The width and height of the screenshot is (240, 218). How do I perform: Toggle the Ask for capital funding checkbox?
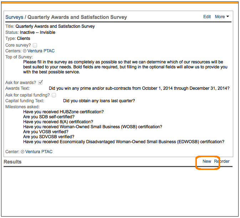point(54,95)
